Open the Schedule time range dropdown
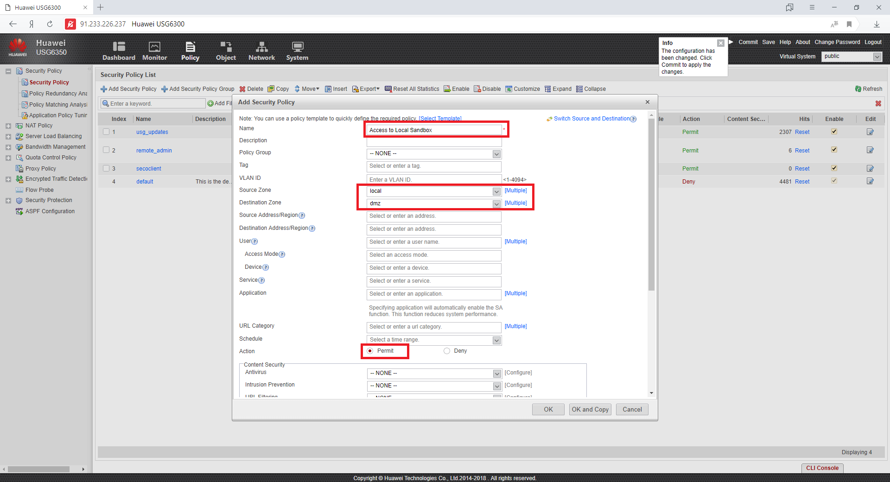Image resolution: width=890 pixels, height=482 pixels. tap(496, 340)
